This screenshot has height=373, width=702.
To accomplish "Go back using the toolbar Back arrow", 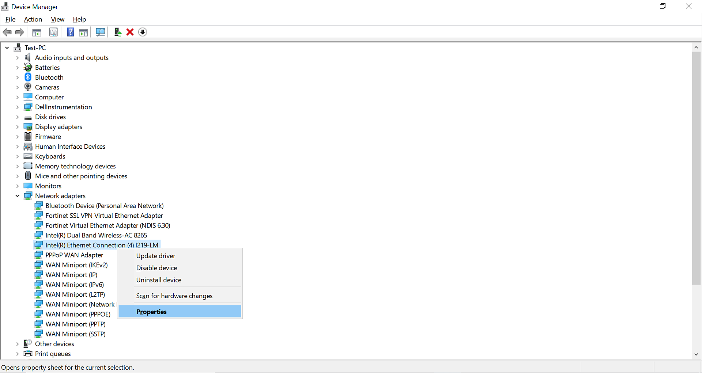I will coord(7,32).
